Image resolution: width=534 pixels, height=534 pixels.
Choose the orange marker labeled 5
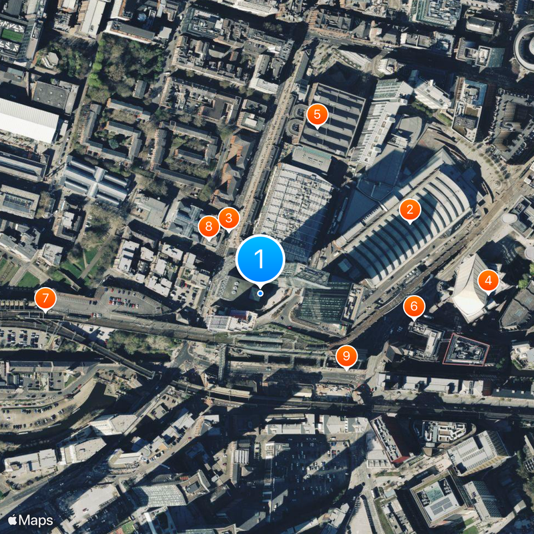(x=317, y=115)
